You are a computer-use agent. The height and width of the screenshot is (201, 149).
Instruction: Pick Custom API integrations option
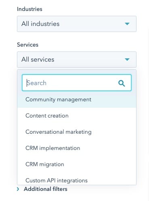tap(77, 179)
